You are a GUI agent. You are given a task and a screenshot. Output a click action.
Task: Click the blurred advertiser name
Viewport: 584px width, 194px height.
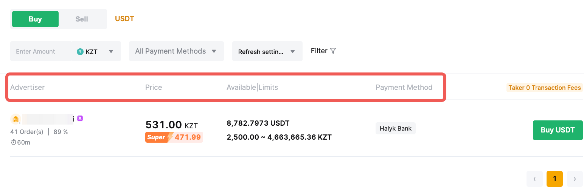(48, 119)
